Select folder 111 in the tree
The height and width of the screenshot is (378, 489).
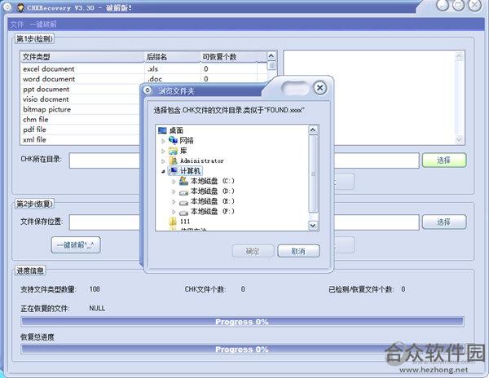click(185, 222)
